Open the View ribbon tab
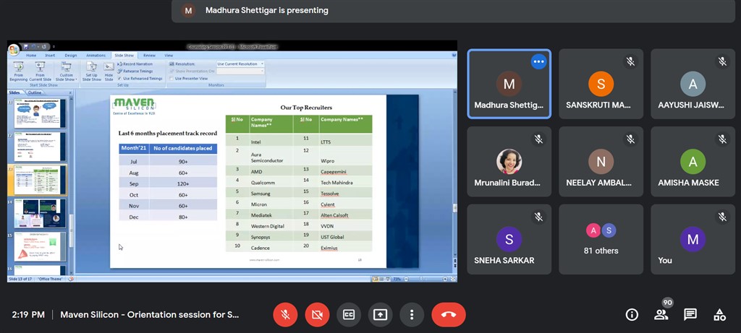Image resolution: width=741 pixels, height=333 pixels. pos(169,55)
